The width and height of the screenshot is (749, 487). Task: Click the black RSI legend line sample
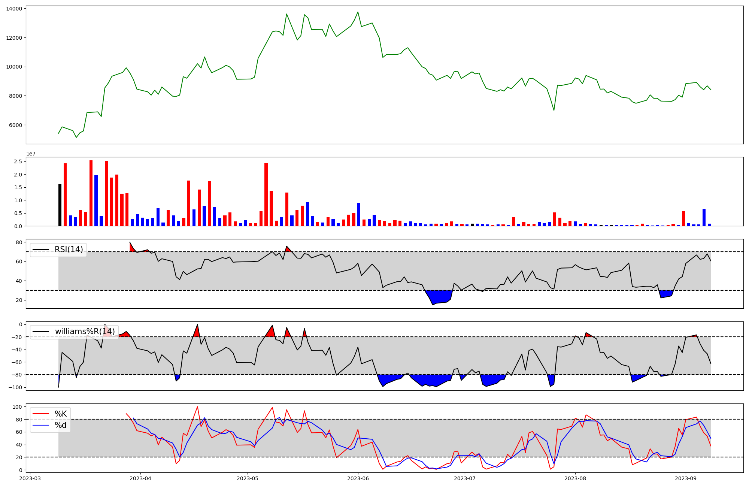pyautogui.click(x=41, y=249)
